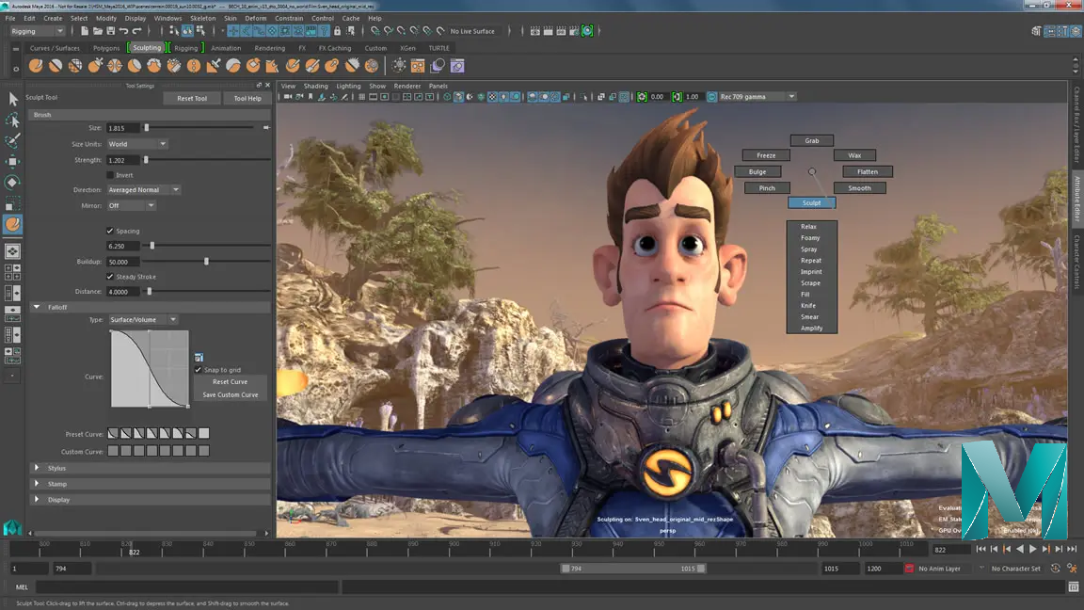Screen dimensions: 1084x610
Task: Click the Buildup slider handle
Action: pos(206,262)
